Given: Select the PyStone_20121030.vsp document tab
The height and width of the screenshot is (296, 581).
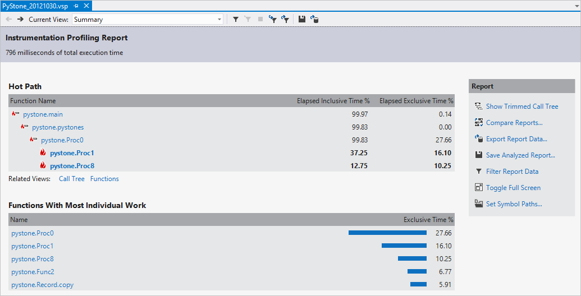Looking at the screenshot, I should (x=36, y=5).
